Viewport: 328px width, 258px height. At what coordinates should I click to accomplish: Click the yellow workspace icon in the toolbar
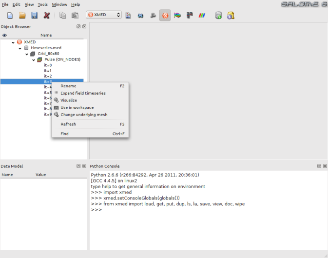231,15
